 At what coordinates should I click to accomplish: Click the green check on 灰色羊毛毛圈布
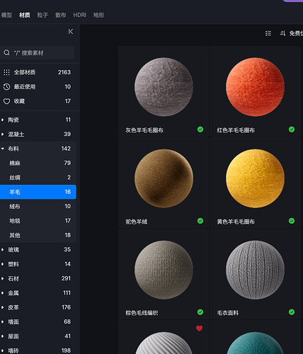pyautogui.click(x=200, y=130)
